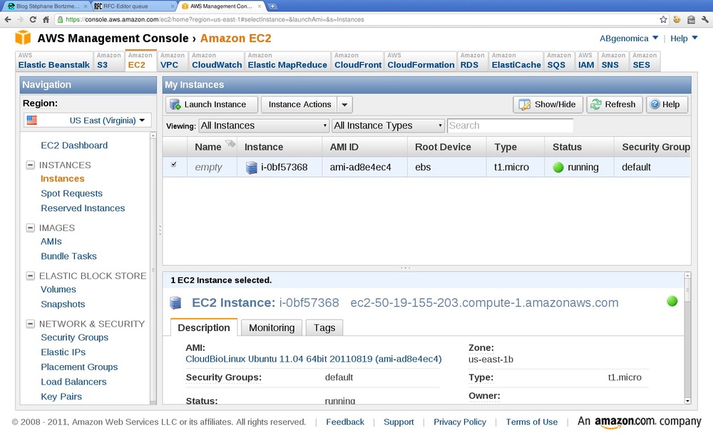Switch to the Monitoring tab
This screenshot has width=713, height=445.
click(272, 327)
